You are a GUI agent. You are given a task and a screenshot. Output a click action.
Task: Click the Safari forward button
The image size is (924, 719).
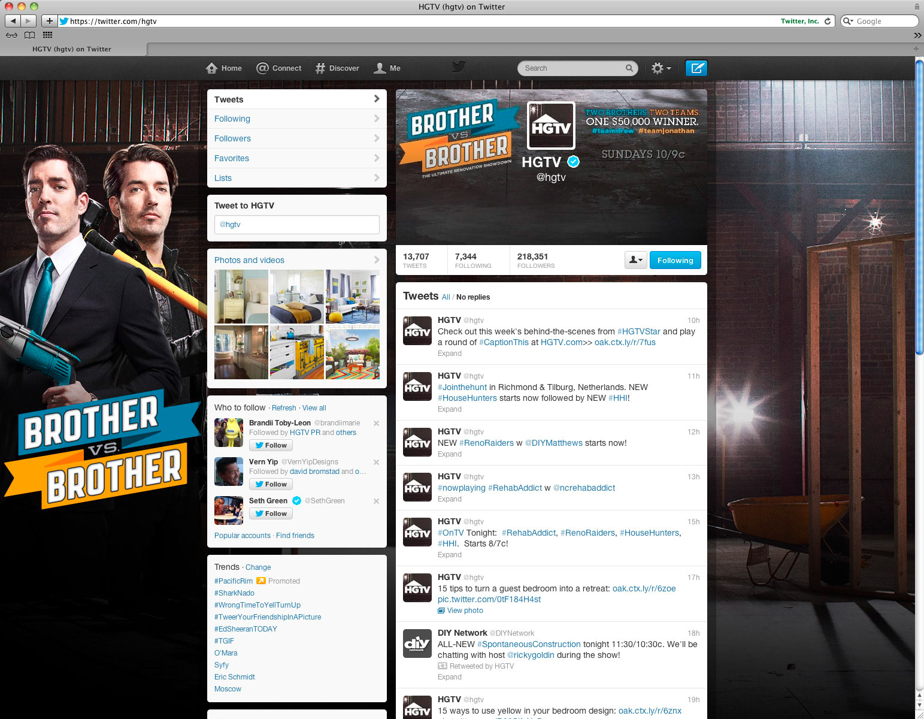tap(28, 21)
